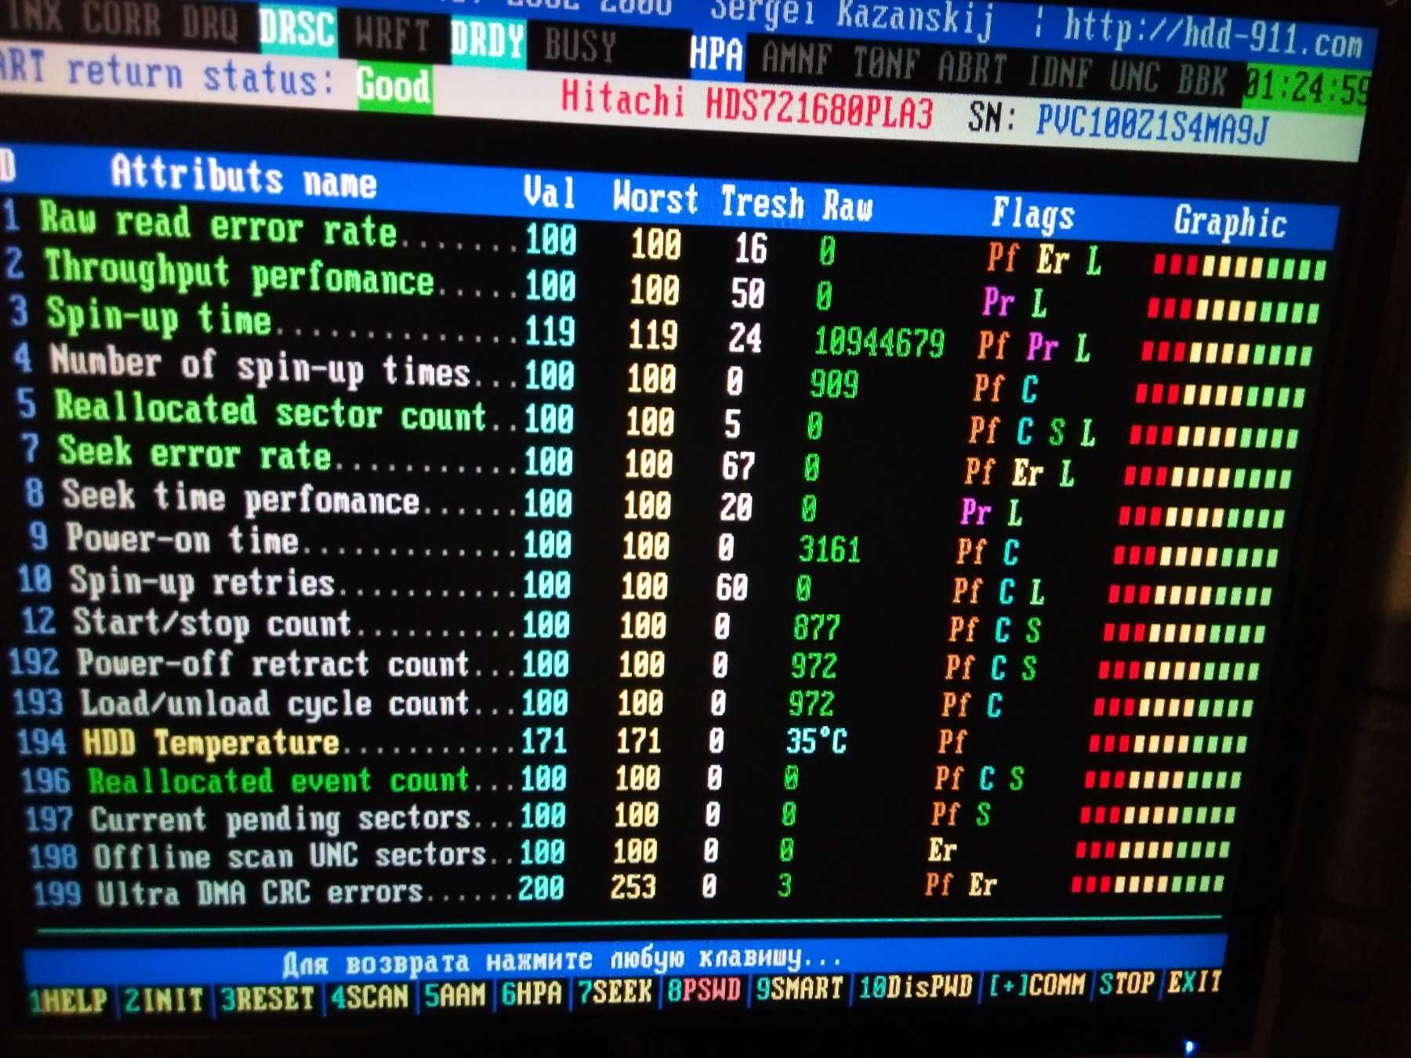Click the T0NF error indicator
The height and width of the screenshot is (1058, 1411).
(x=885, y=63)
